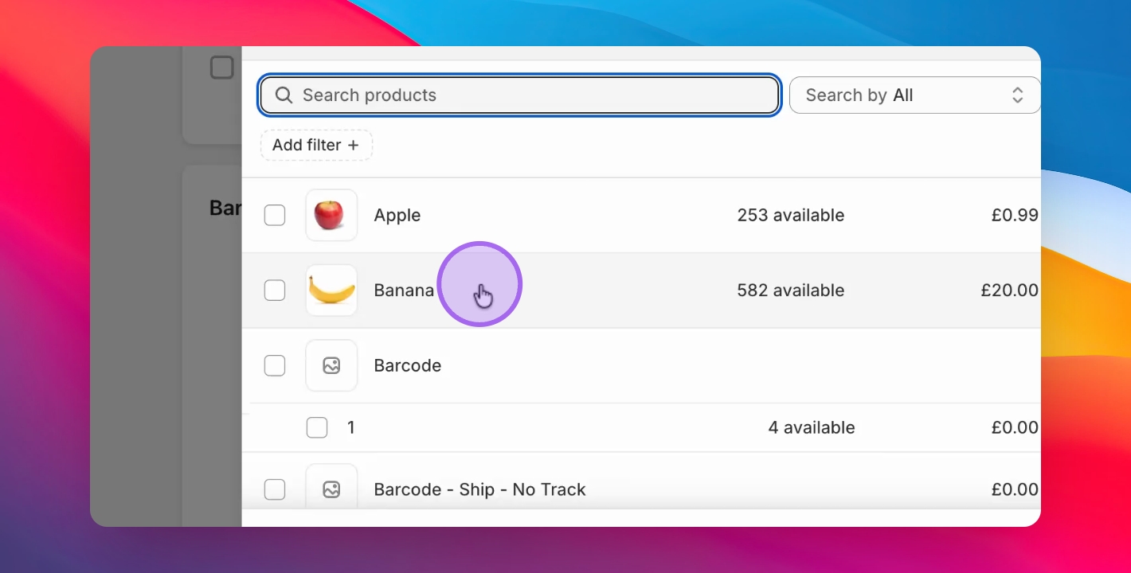Click the dimmed background checkbox behind the dialog

tap(221, 68)
